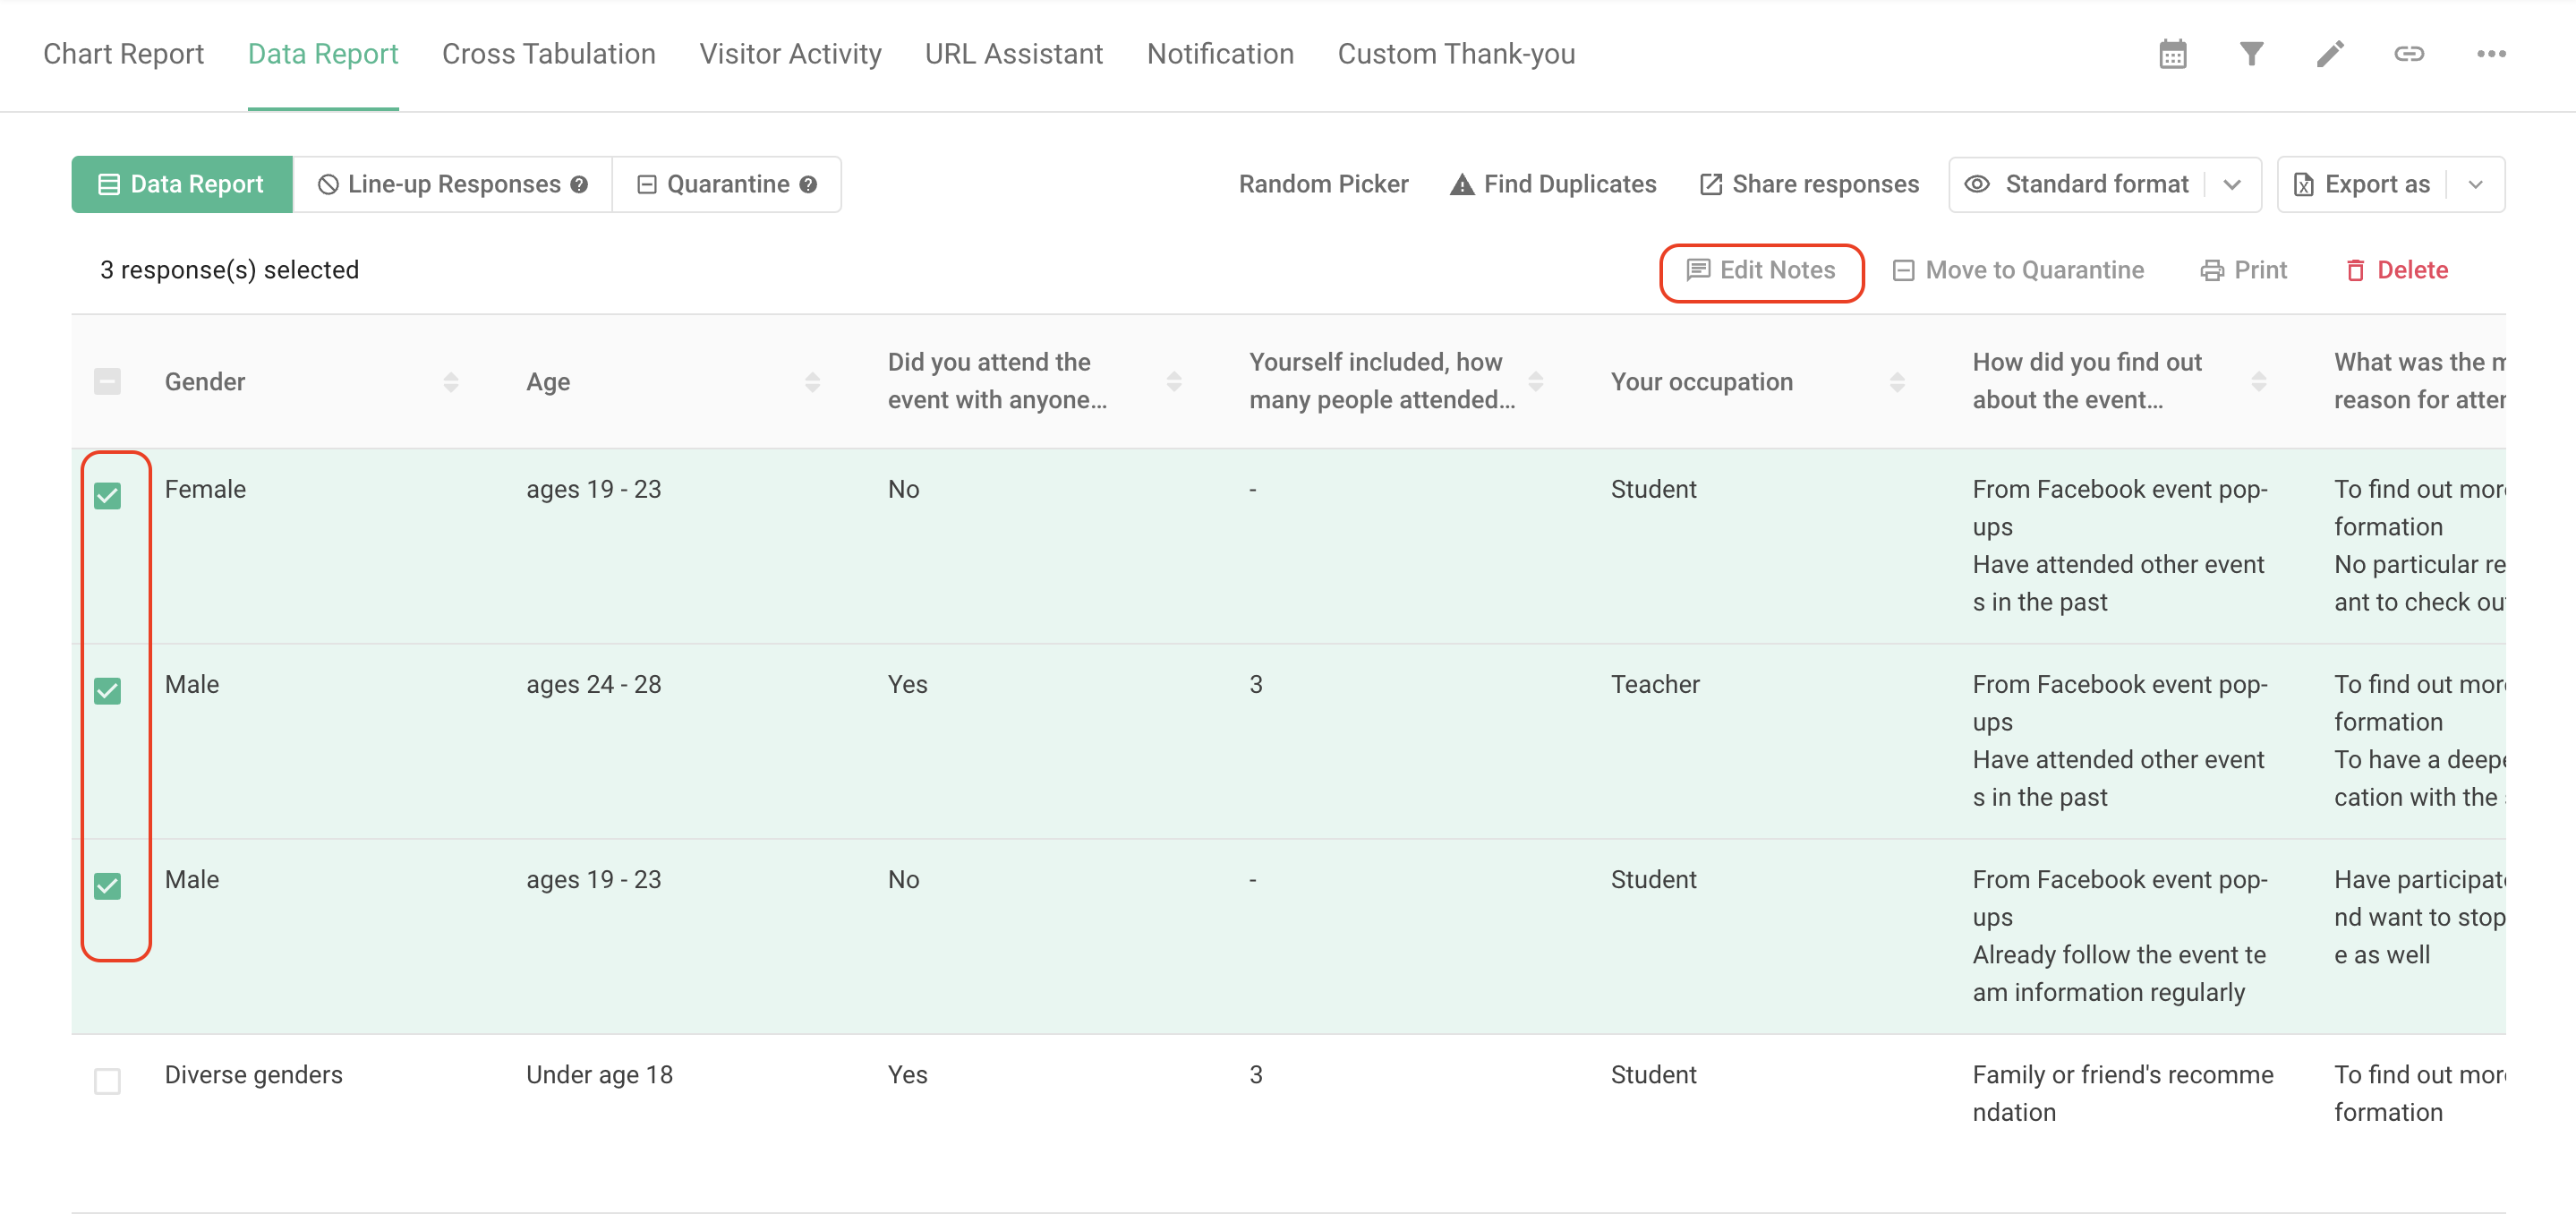Expand the Standard format dropdown arrow
2576x1214 pixels.
pos(2232,185)
